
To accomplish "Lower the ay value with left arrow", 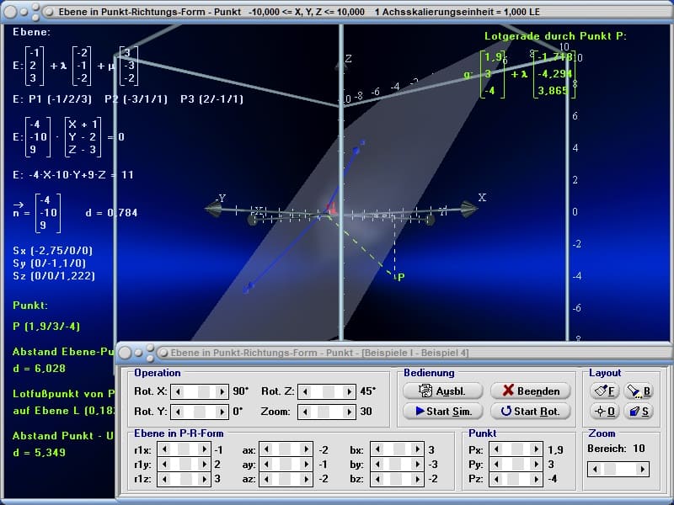I will pos(266,465).
